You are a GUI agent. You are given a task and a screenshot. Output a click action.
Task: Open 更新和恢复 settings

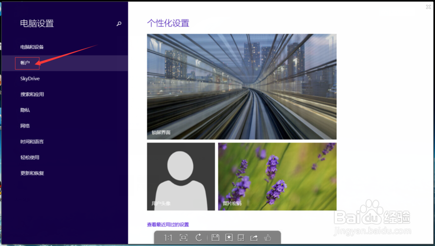(32, 173)
